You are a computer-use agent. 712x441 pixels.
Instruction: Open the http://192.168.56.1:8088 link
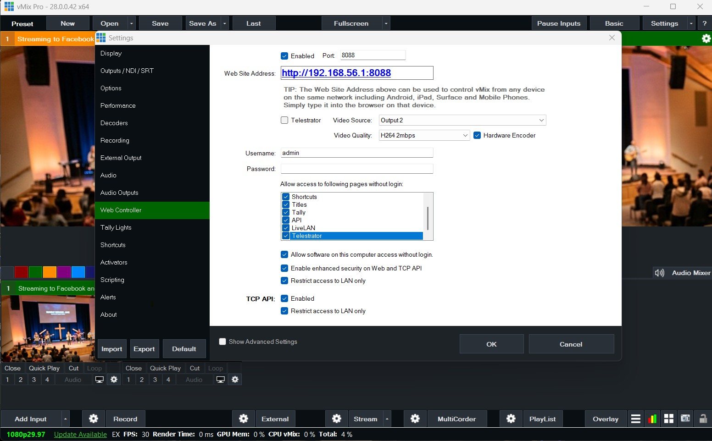tap(336, 73)
